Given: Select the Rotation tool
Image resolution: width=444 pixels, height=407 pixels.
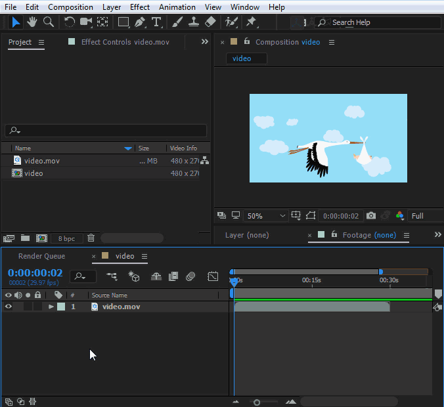Looking at the screenshot, I should coord(70,22).
